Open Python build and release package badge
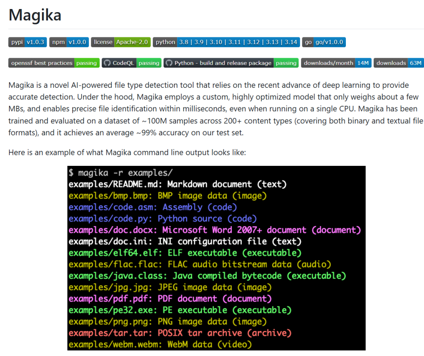The width and height of the screenshot is (424, 356). [231, 63]
